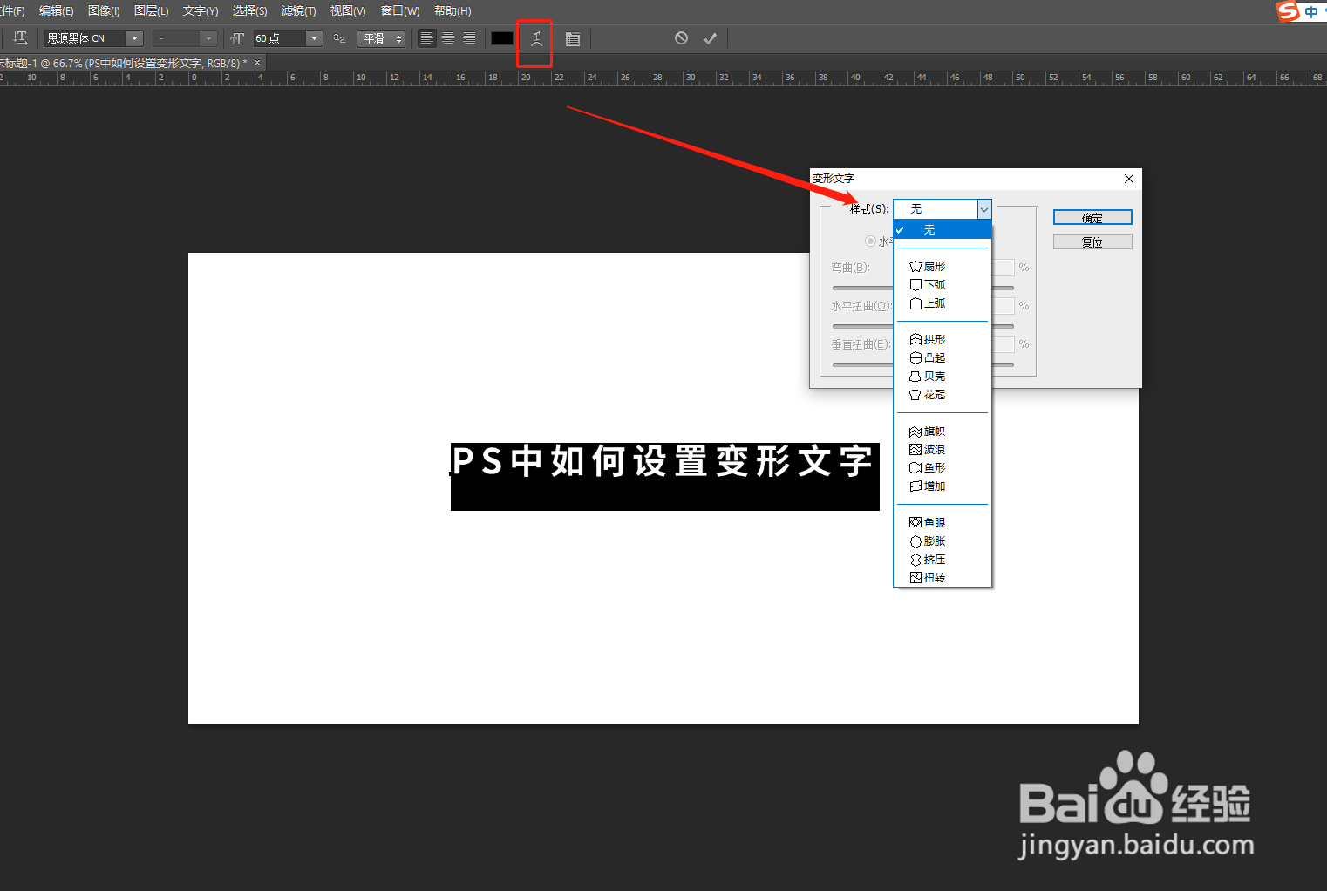Choose 挤压 warp style
The height and width of the screenshot is (891, 1327).
pos(943,560)
